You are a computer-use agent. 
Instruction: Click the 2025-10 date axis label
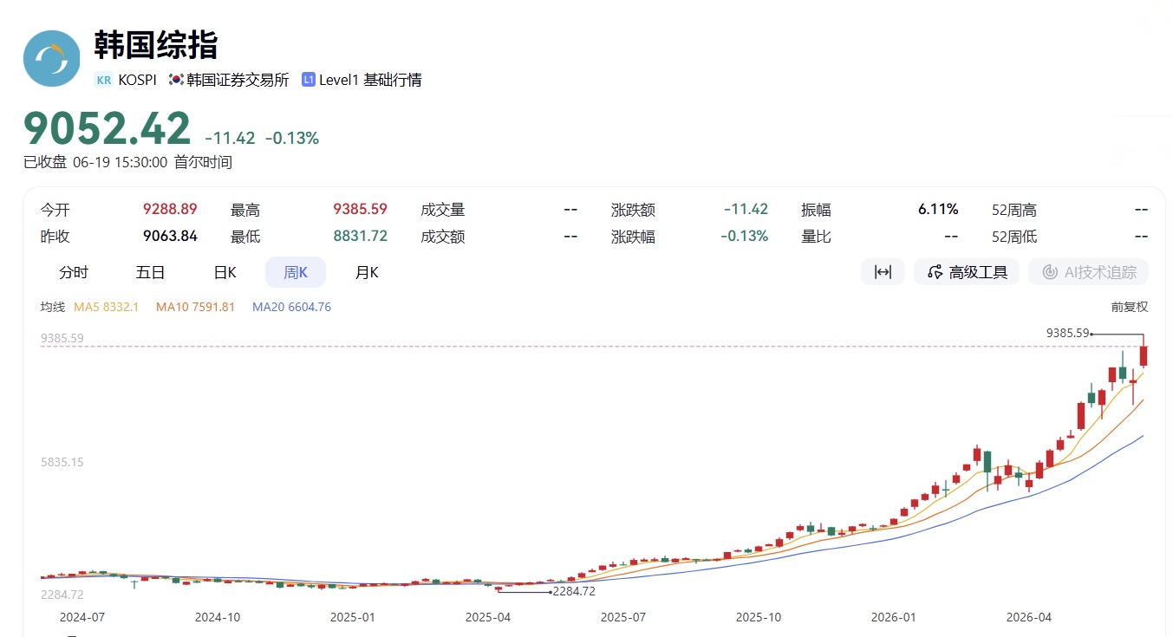point(759,617)
